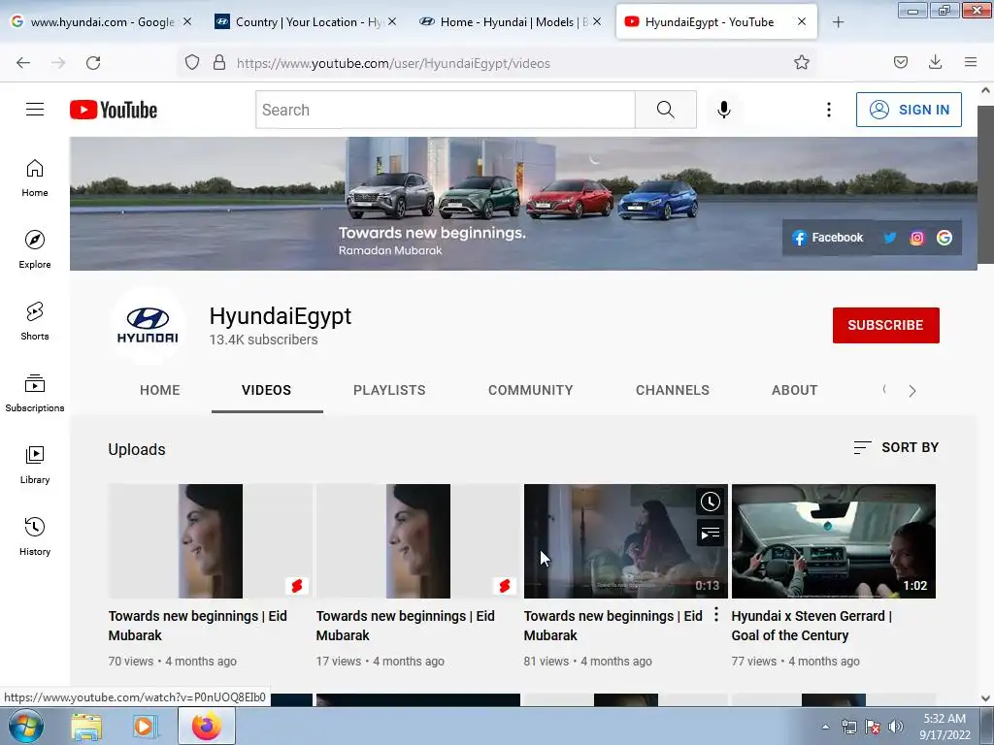Select the Videos channel tab
994x745 pixels.
266,390
